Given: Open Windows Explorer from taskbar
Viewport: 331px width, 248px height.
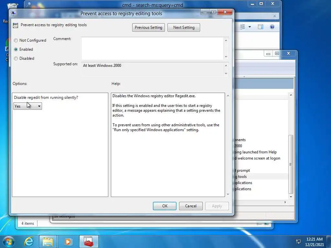Looking at the screenshot, I should pos(48,242).
